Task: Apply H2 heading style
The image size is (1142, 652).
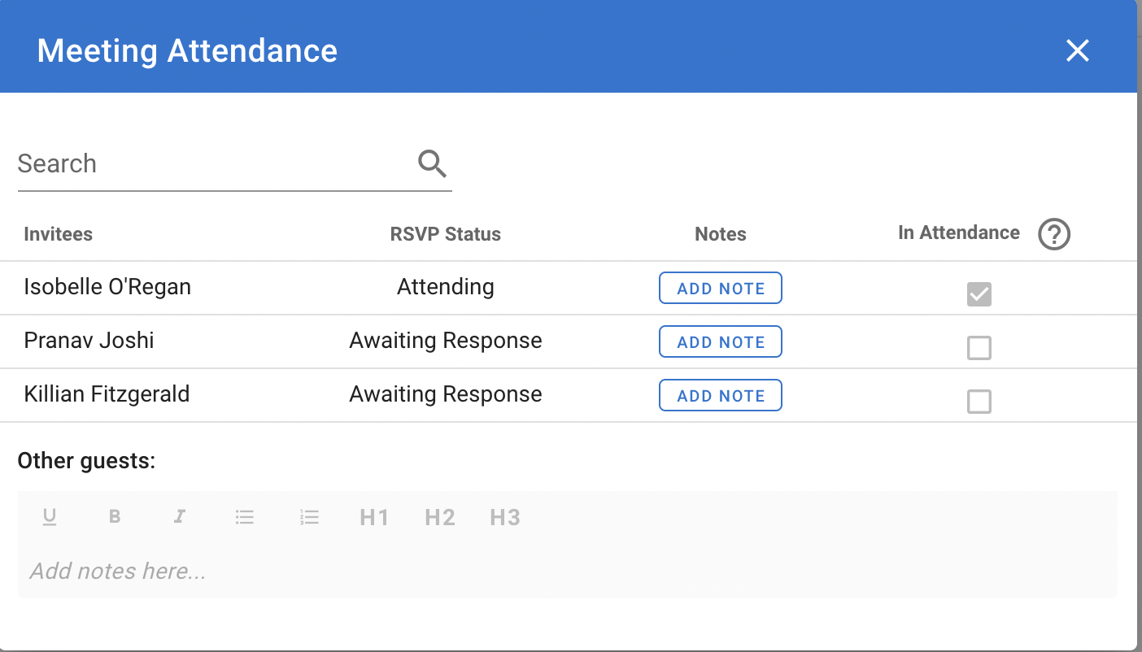Action: (x=440, y=517)
